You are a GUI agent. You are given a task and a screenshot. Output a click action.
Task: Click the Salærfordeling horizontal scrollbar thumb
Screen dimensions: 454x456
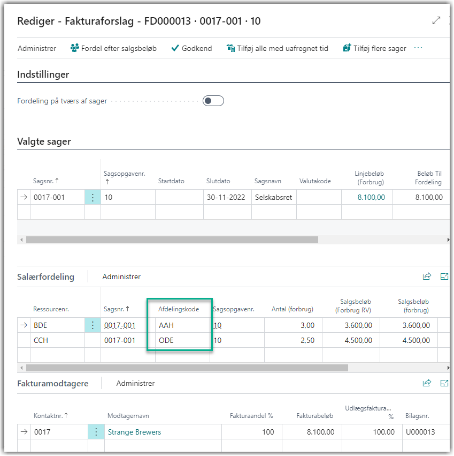click(187, 368)
